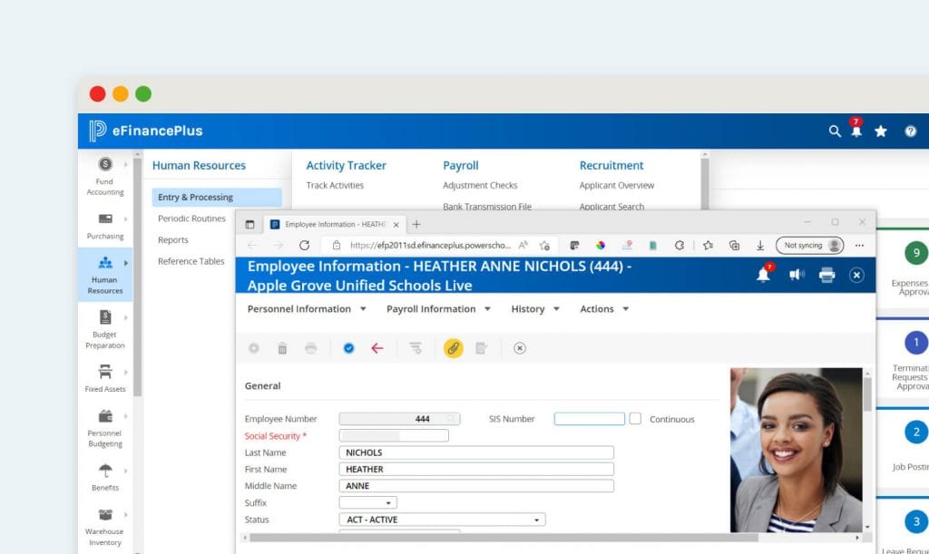
Task: Open the filter icon on the form toolbar
Action: coord(416,347)
